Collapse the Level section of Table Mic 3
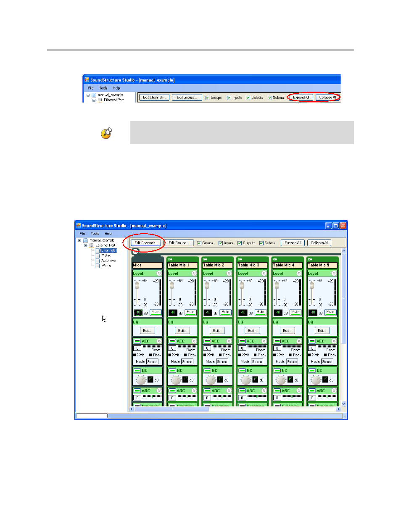Screen dimensions: 401x519 [264, 274]
